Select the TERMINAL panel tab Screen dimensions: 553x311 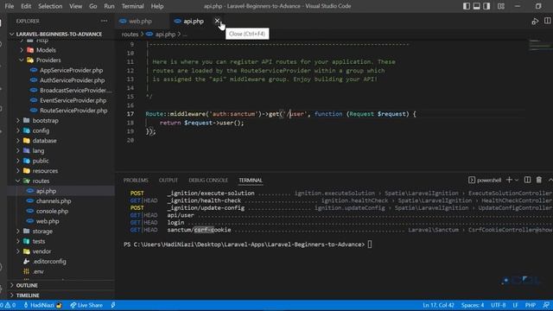coord(251,181)
